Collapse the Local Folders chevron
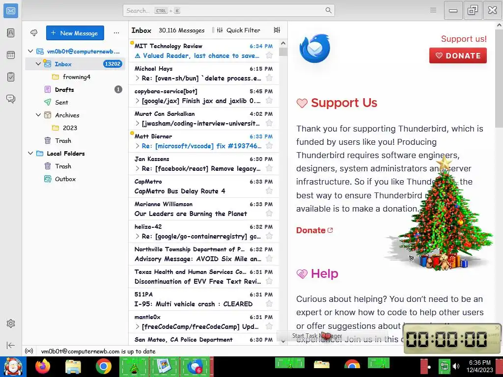 pyautogui.click(x=30, y=153)
